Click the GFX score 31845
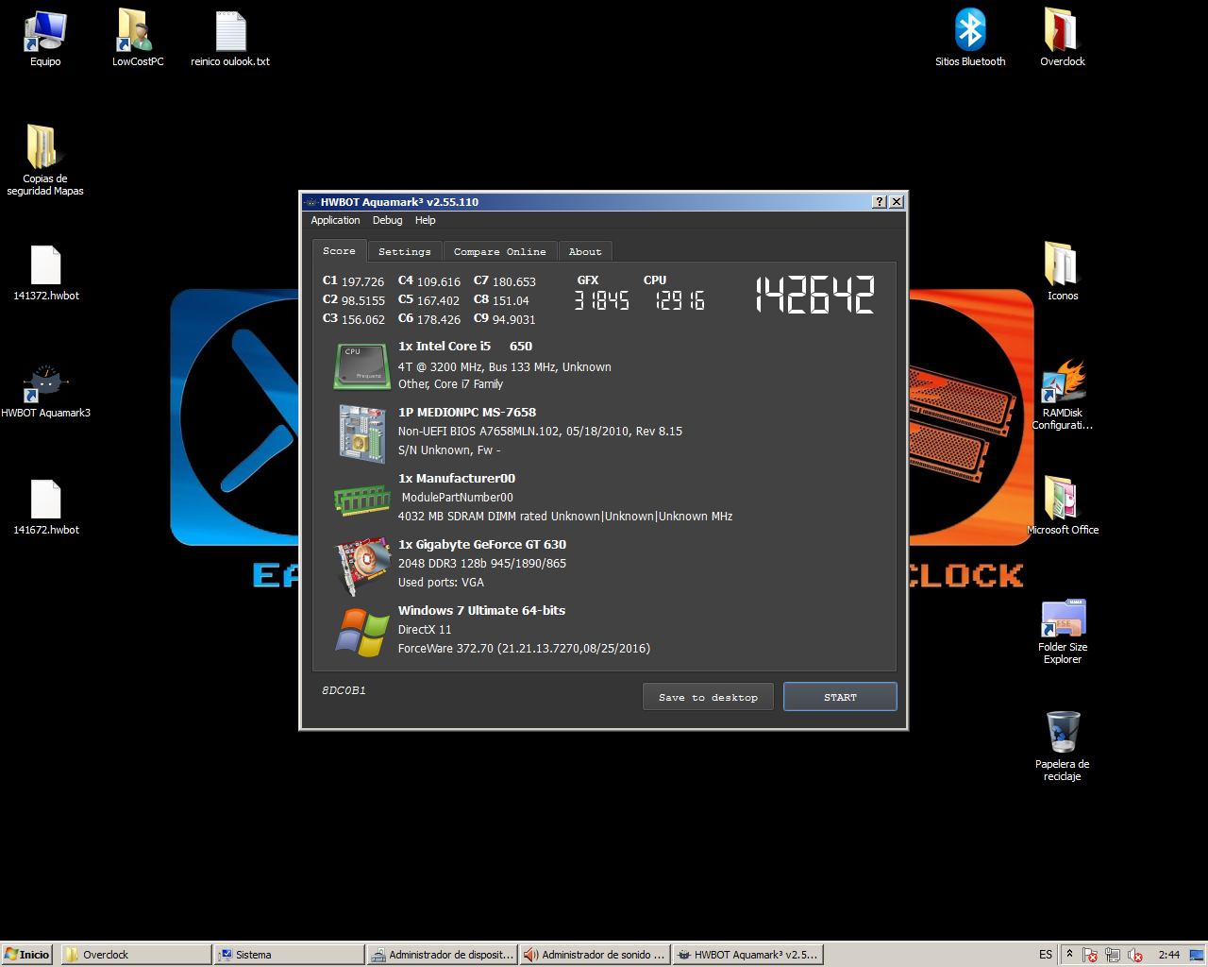1208x967 pixels. [x=601, y=300]
